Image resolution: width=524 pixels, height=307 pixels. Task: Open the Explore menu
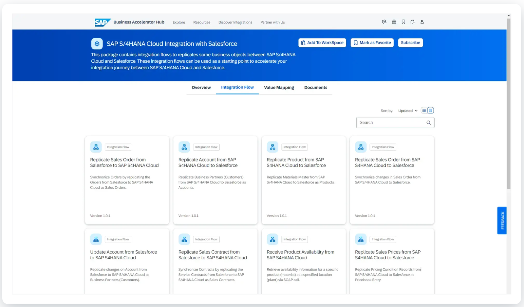click(179, 23)
